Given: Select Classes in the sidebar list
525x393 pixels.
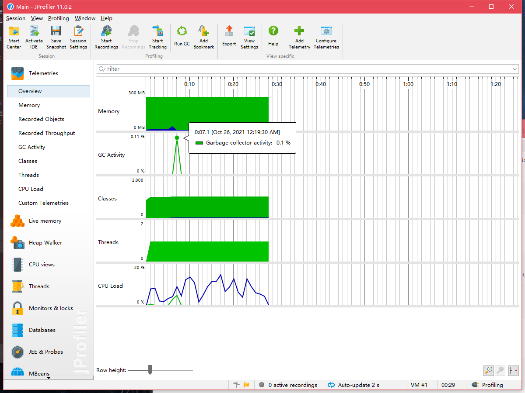Looking at the screenshot, I should click(x=28, y=161).
